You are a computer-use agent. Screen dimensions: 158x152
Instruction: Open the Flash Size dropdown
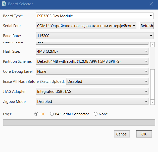(92, 51)
